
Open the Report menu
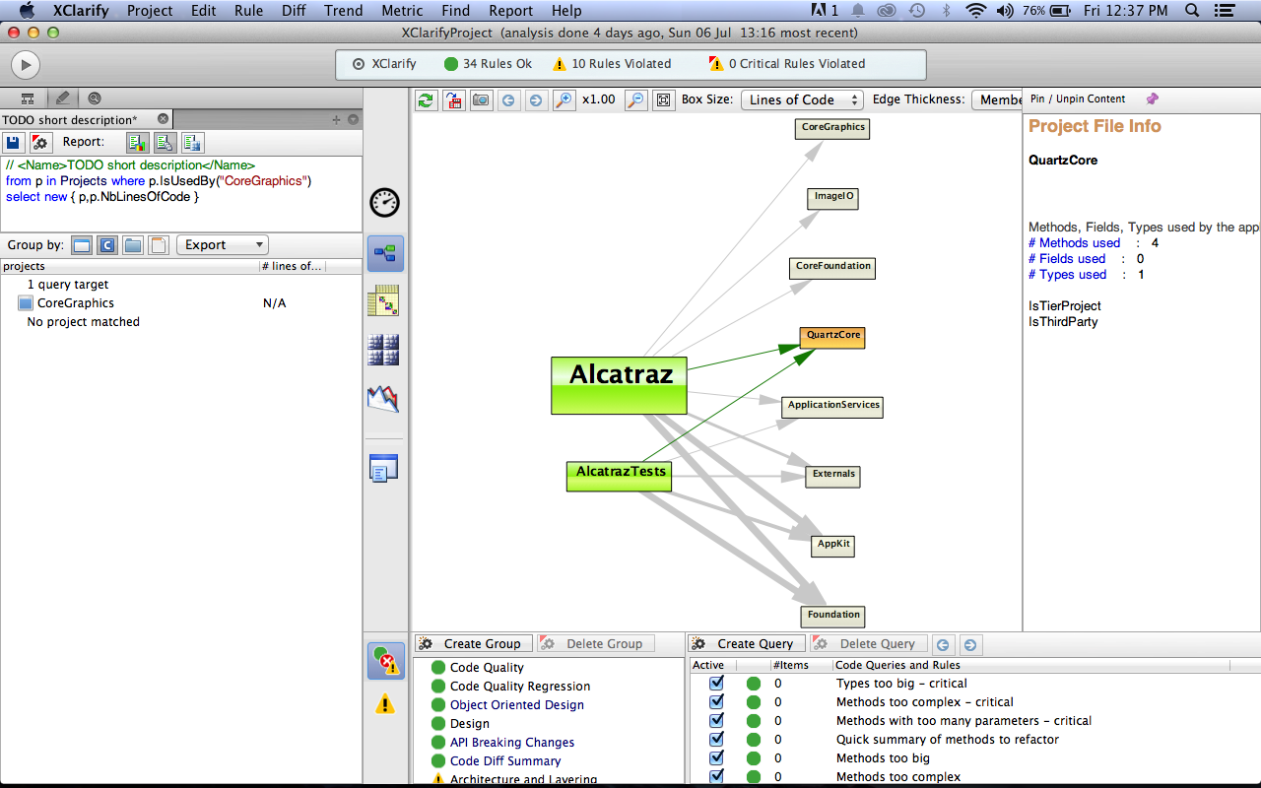[x=511, y=11]
